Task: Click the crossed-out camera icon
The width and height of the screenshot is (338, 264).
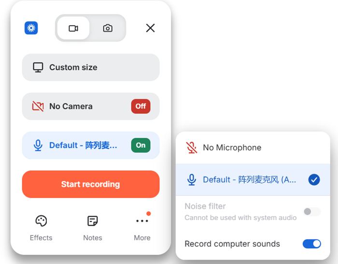Action: pos(38,106)
